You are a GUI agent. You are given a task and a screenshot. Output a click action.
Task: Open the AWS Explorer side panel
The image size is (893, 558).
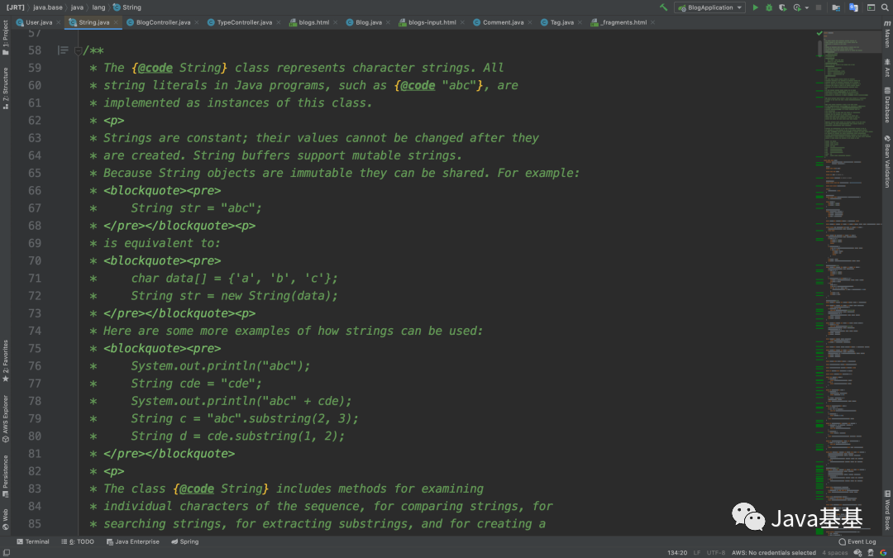5,418
